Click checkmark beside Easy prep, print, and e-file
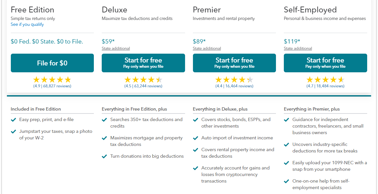 pyautogui.click(x=13, y=120)
